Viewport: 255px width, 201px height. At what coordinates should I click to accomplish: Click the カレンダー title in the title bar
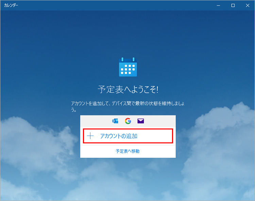pos(11,5)
